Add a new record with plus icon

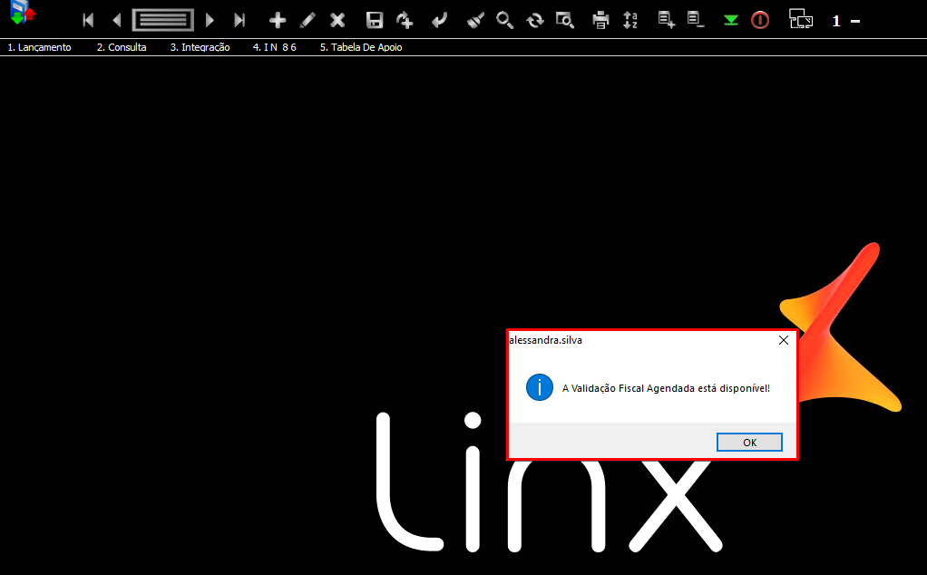click(x=278, y=21)
